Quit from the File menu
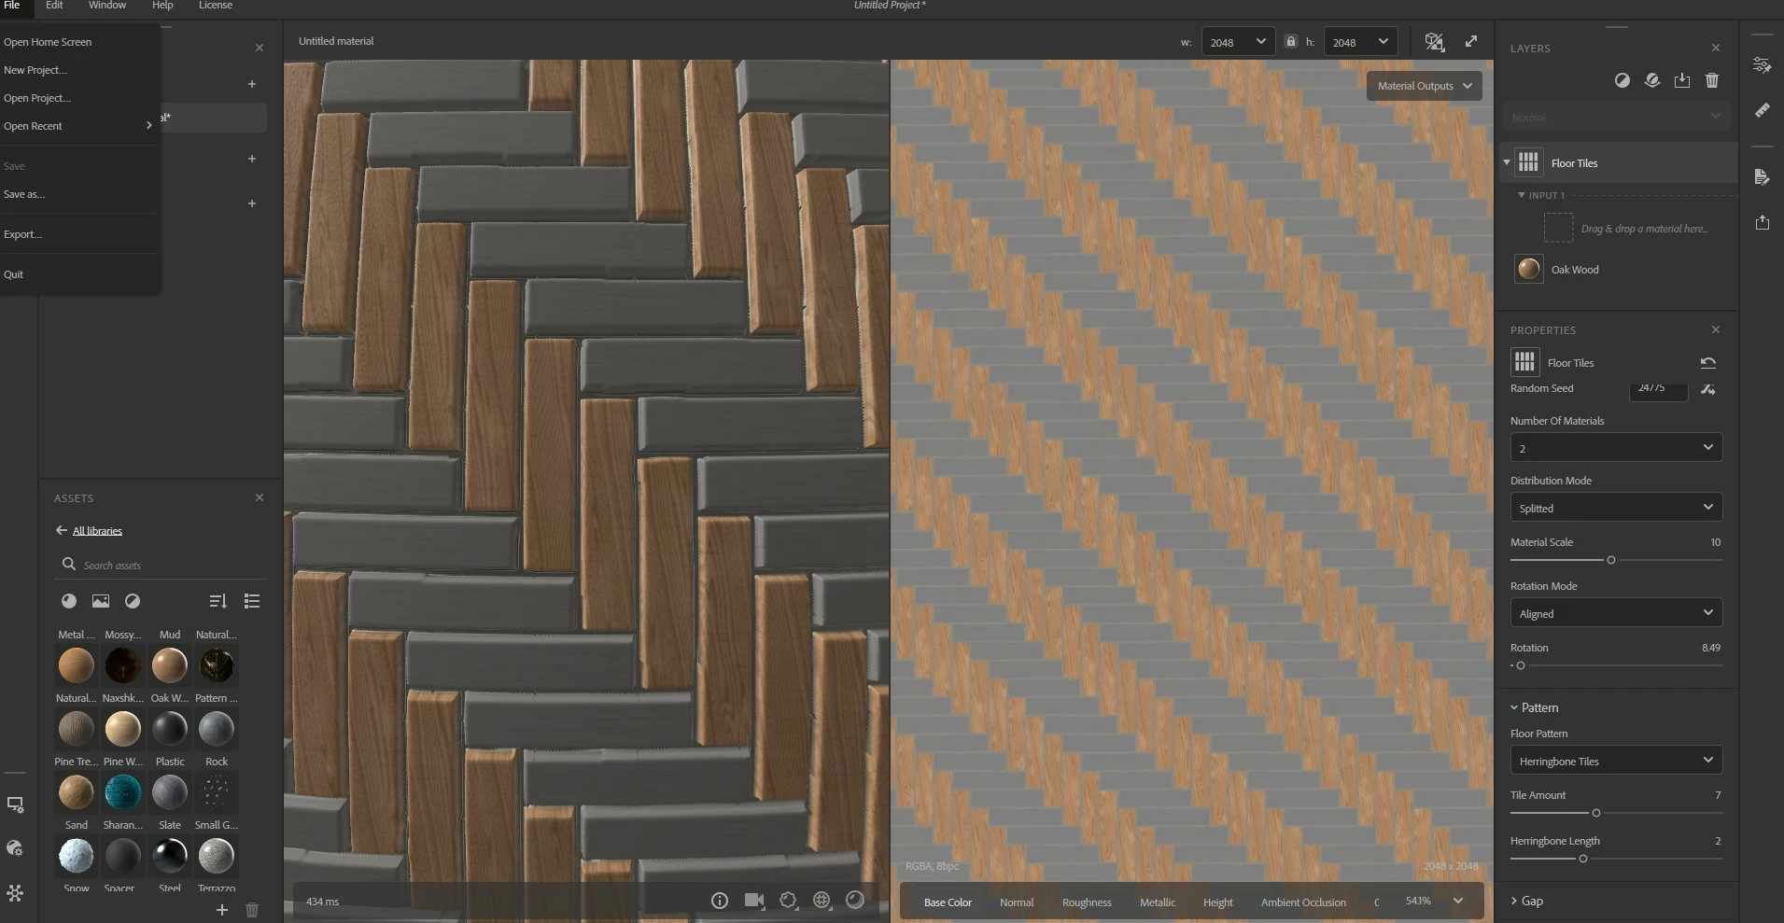 pos(13,274)
